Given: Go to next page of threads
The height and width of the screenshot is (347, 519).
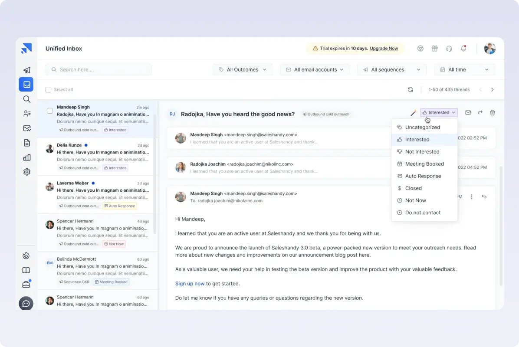Looking at the screenshot, I should click(x=492, y=90).
